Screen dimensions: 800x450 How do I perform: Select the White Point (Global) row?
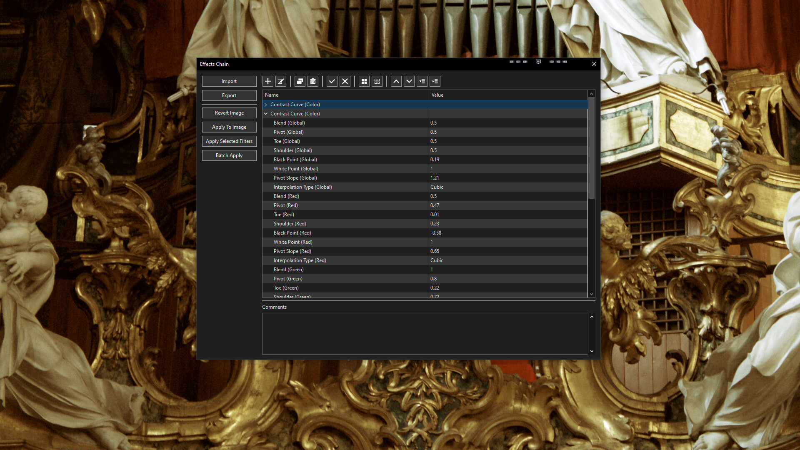click(425, 169)
